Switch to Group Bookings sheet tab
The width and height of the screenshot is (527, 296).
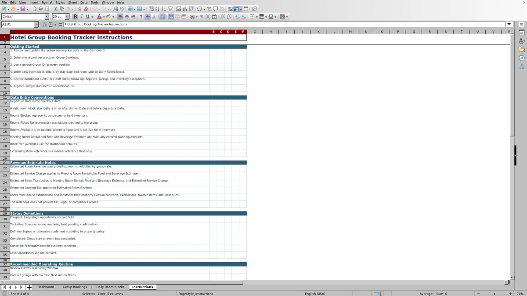click(75, 287)
